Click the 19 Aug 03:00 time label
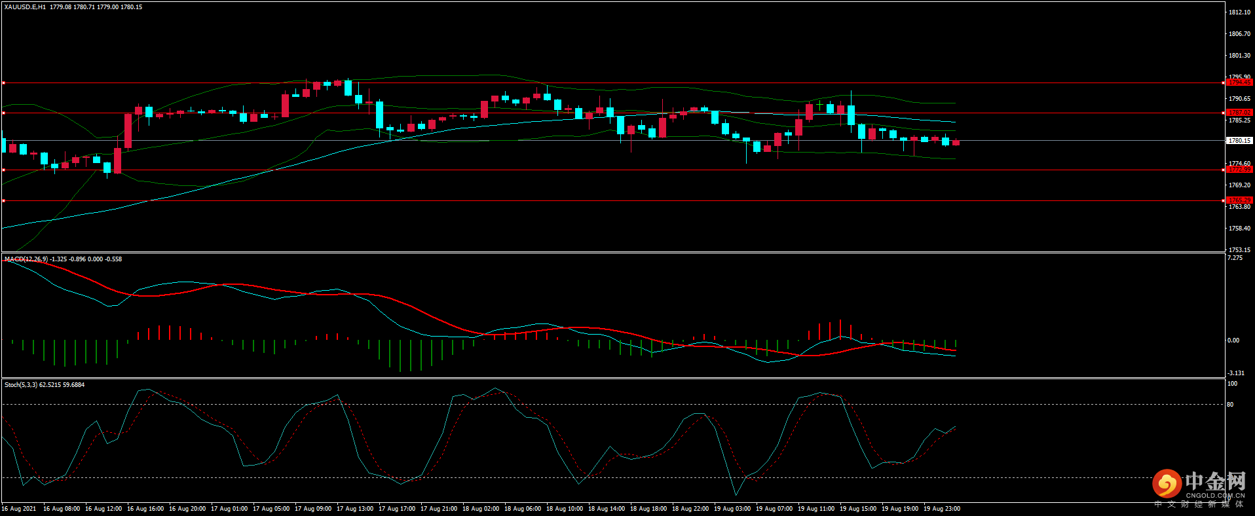 tap(732, 509)
